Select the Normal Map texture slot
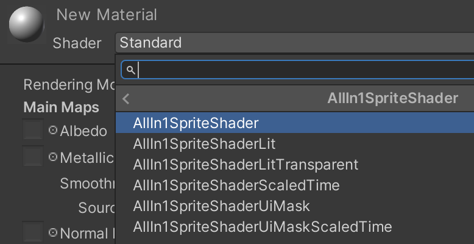Image resolution: width=474 pixels, height=244 pixels. 33,232
